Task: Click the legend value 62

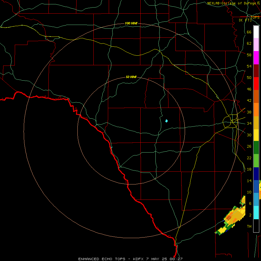Action: [x=249, y=43]
